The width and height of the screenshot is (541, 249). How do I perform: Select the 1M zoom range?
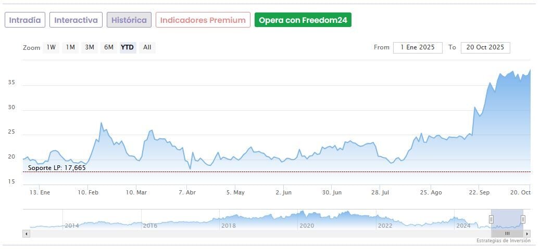pyautogui.click(x=70, y=47)
